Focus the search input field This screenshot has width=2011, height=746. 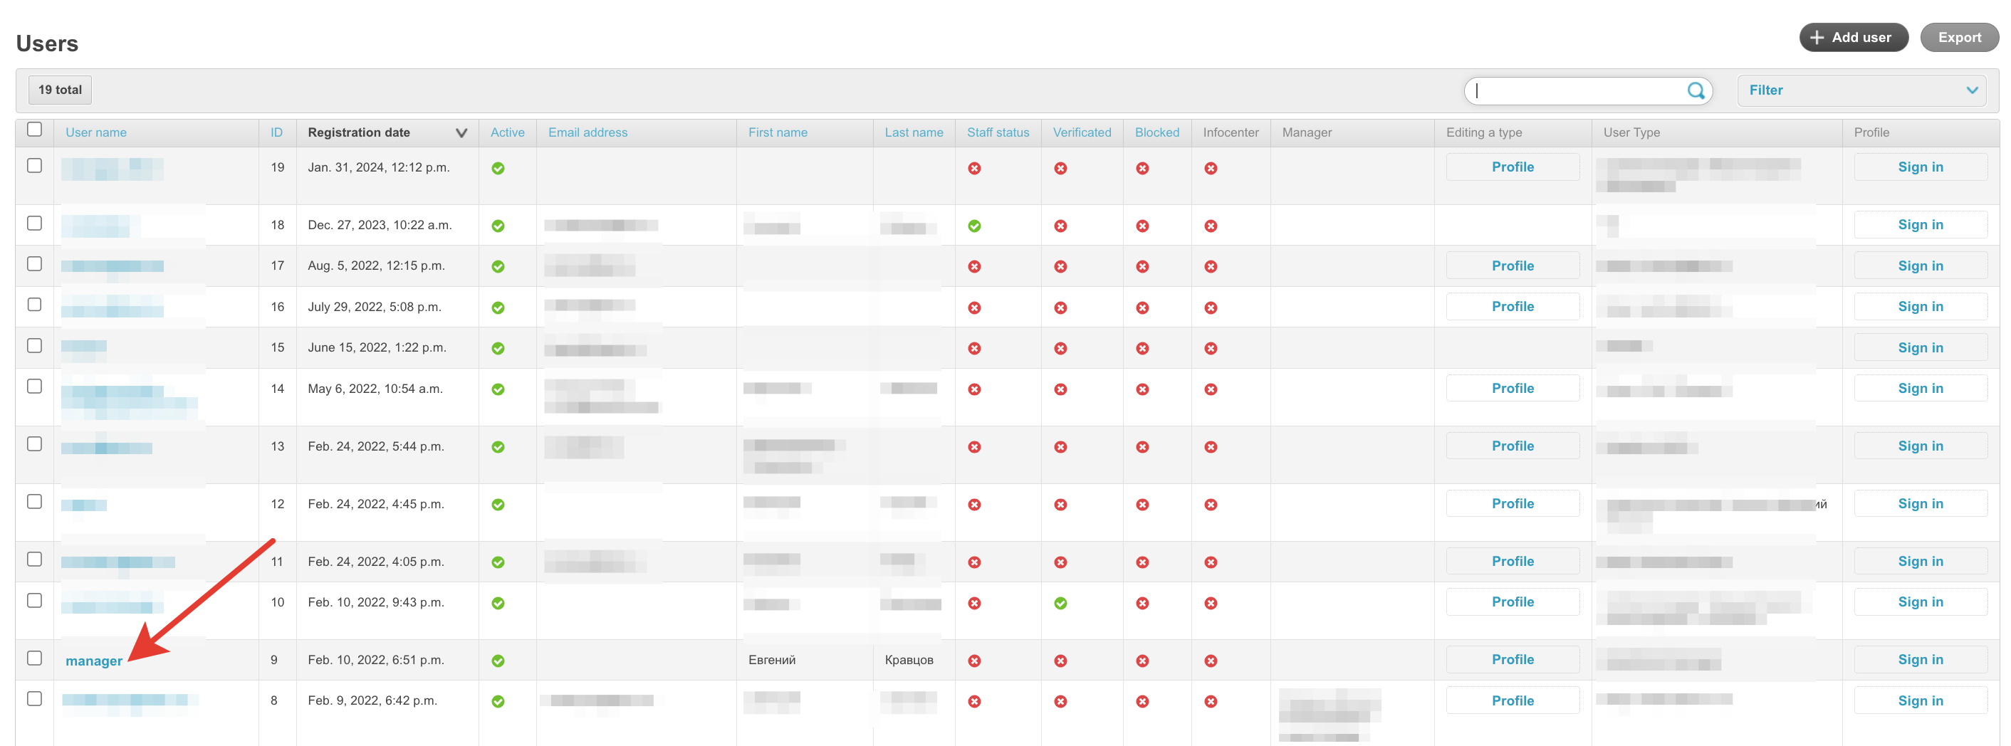(x=1577, y=90)
